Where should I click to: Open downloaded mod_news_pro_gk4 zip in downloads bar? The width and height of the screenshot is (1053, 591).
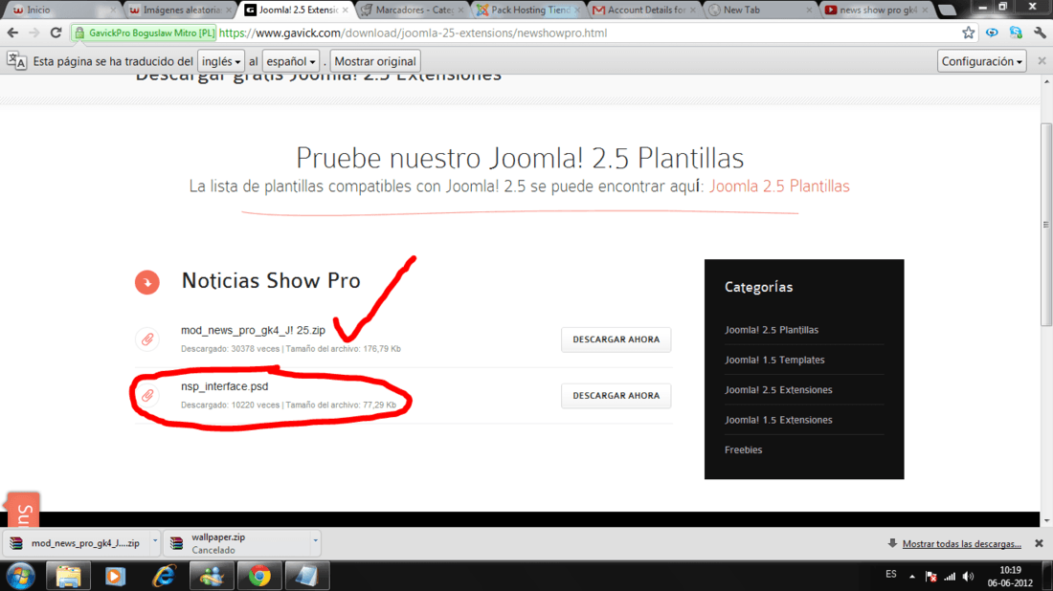pyautogui.click(x=76, y=543)
